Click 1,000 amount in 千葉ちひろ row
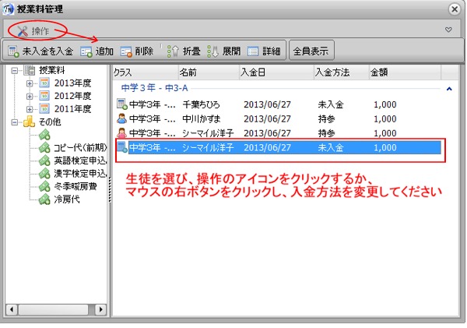This screenshot has width=467, height=328. (385, 104)
